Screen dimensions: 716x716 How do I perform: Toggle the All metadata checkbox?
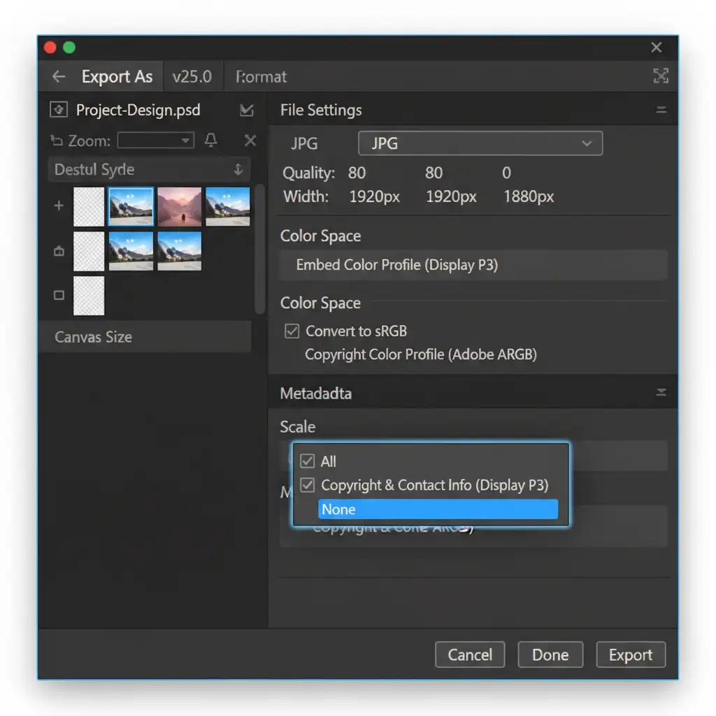pyautogui.click(x=307, y=461)
